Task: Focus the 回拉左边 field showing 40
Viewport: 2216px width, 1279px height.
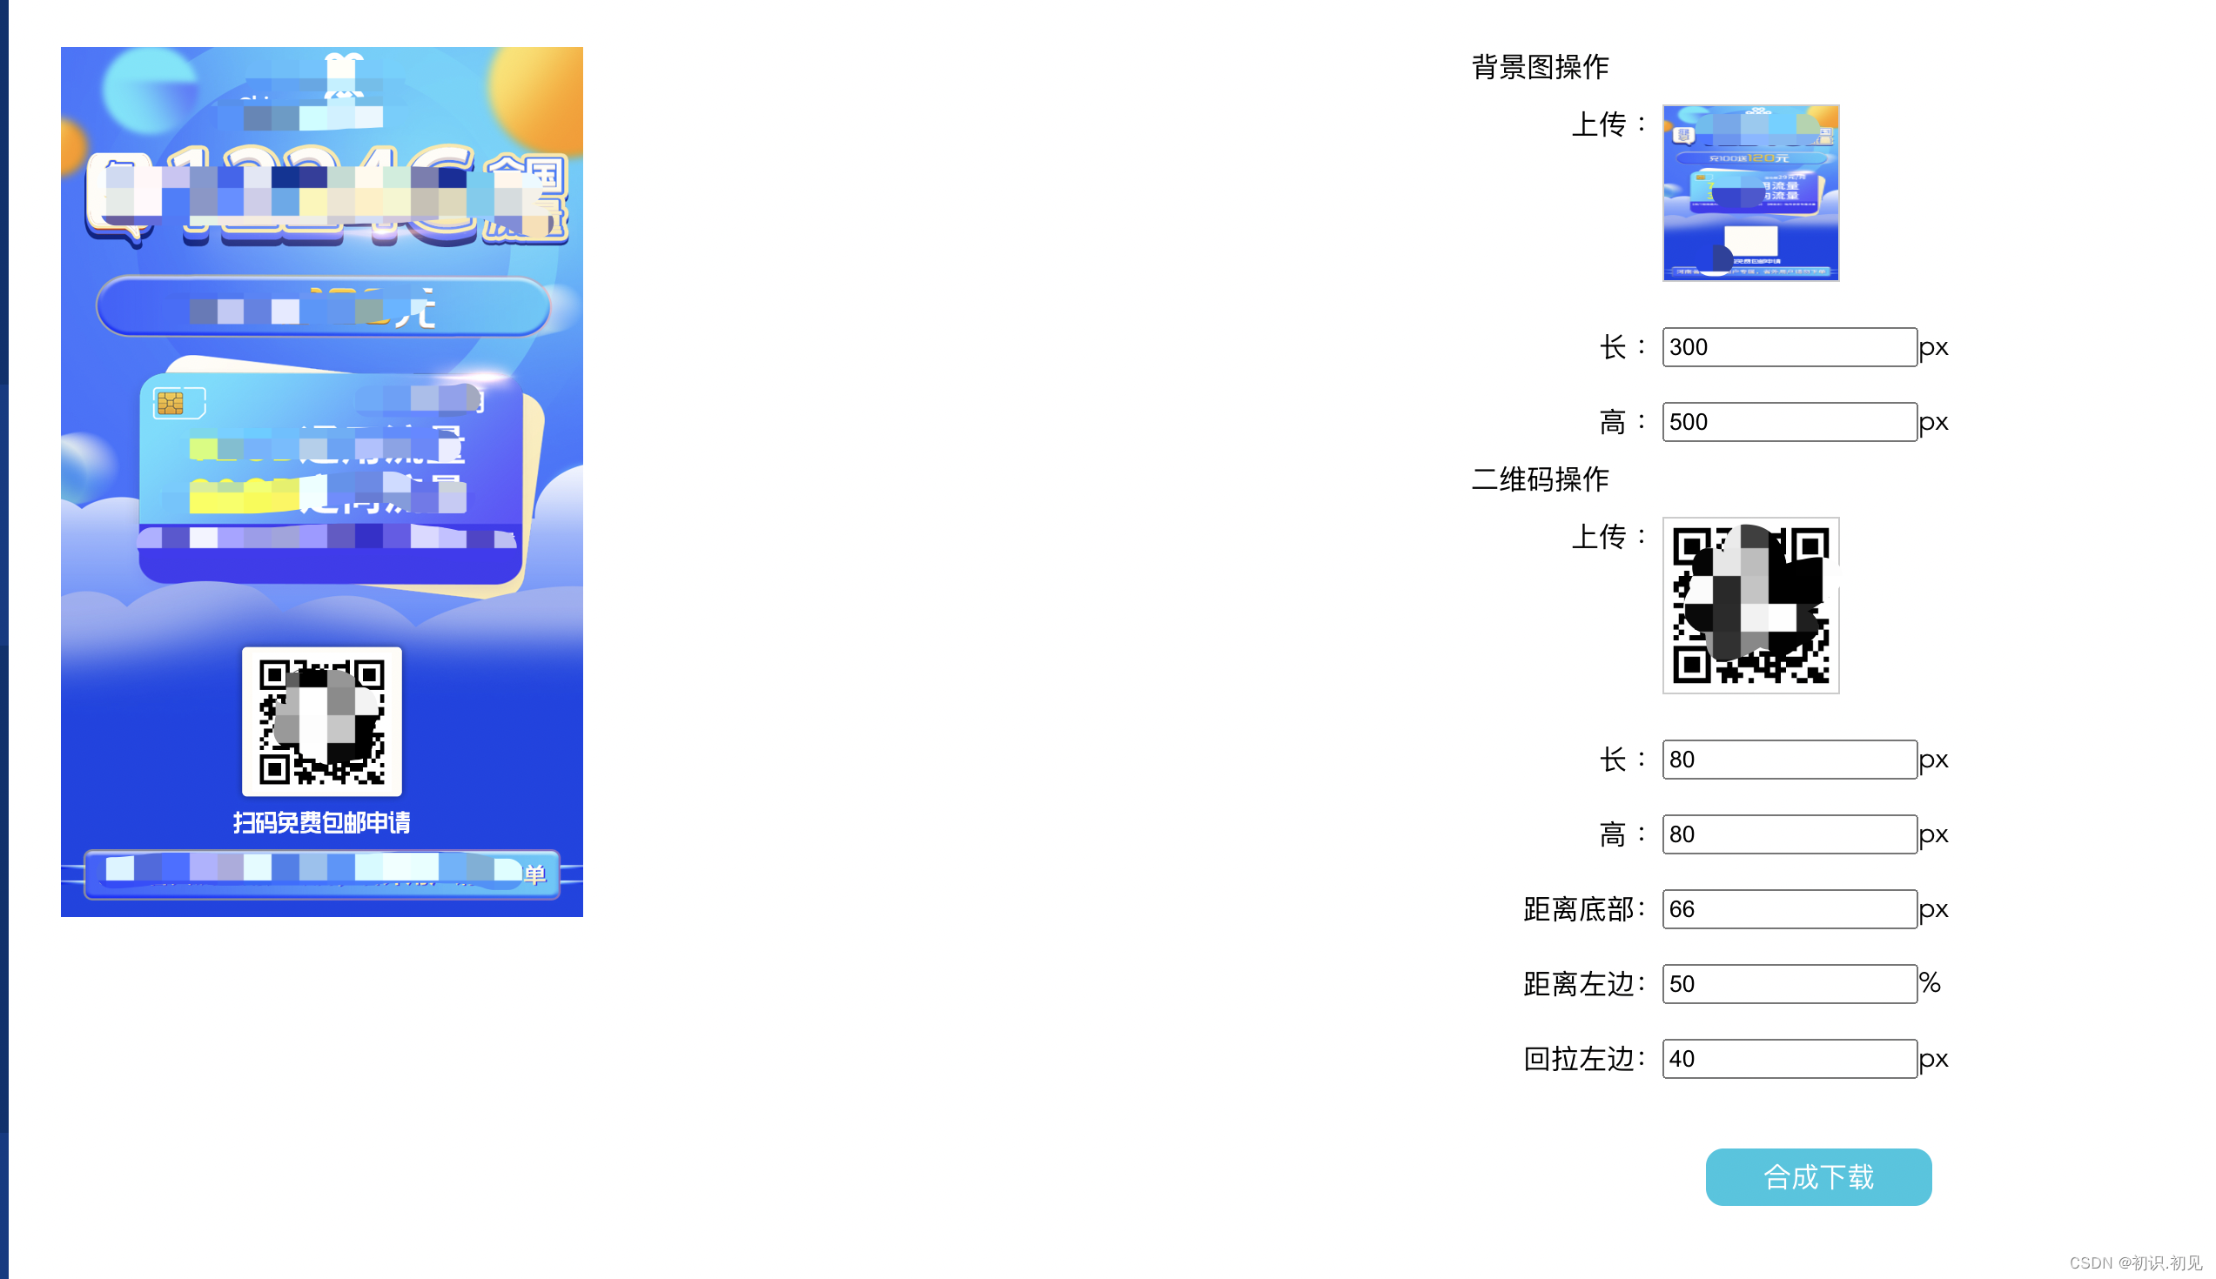Action: [x=1788, y=1058]
